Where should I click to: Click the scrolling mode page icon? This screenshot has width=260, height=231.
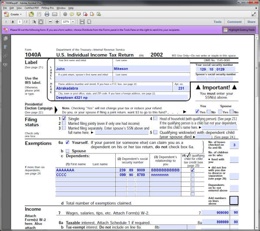[82, 22]
